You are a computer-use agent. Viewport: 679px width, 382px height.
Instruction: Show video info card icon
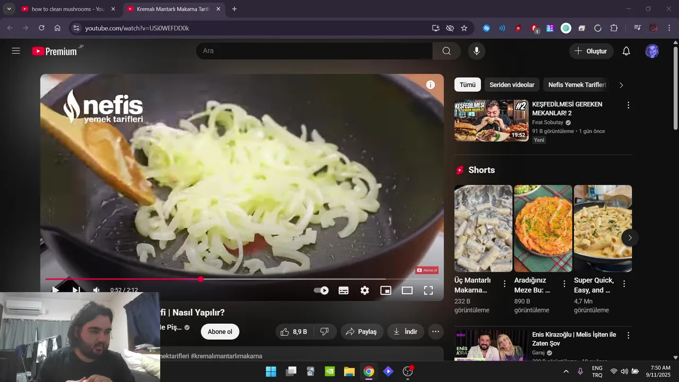click(431, 85)
